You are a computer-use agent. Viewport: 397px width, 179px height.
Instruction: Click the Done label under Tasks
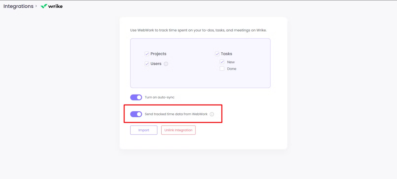coord(232,69)
